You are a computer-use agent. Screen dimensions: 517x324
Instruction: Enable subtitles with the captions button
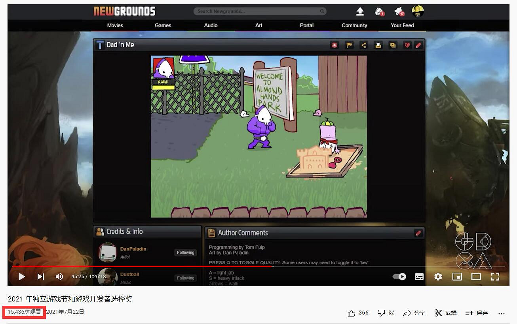tap(419, 277)
